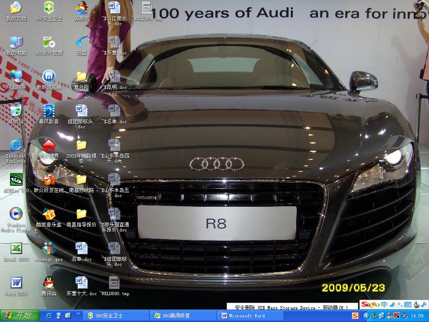Image resolution: width=429 pixels, height=322 pixels.
Task: Click the ~$山东半岛四天.doc temp file
Action: click(114, 151)
